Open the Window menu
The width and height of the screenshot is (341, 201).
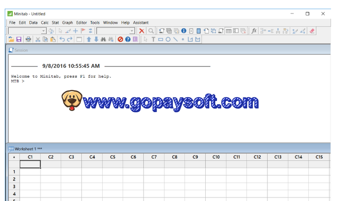[x=110, y=23]
